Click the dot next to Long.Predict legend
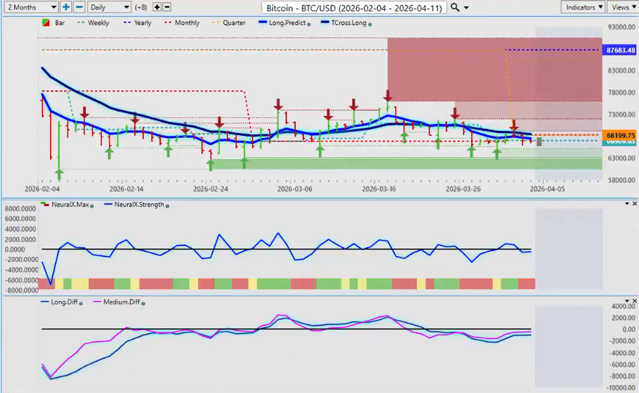This screenshot has width=639, height=393. (309, 23)
